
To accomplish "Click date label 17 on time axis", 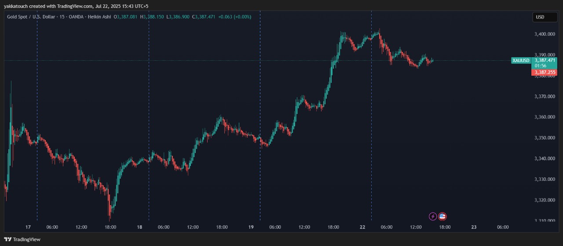I will 28,227.
